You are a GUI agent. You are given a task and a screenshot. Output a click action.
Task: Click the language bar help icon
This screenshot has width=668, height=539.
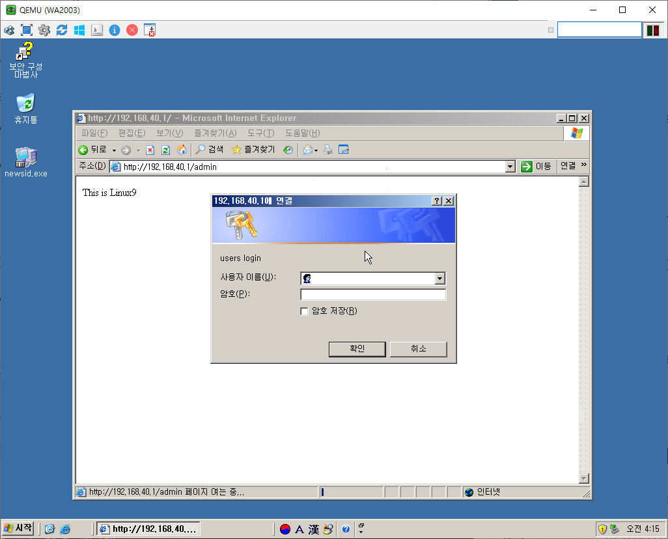346,529
